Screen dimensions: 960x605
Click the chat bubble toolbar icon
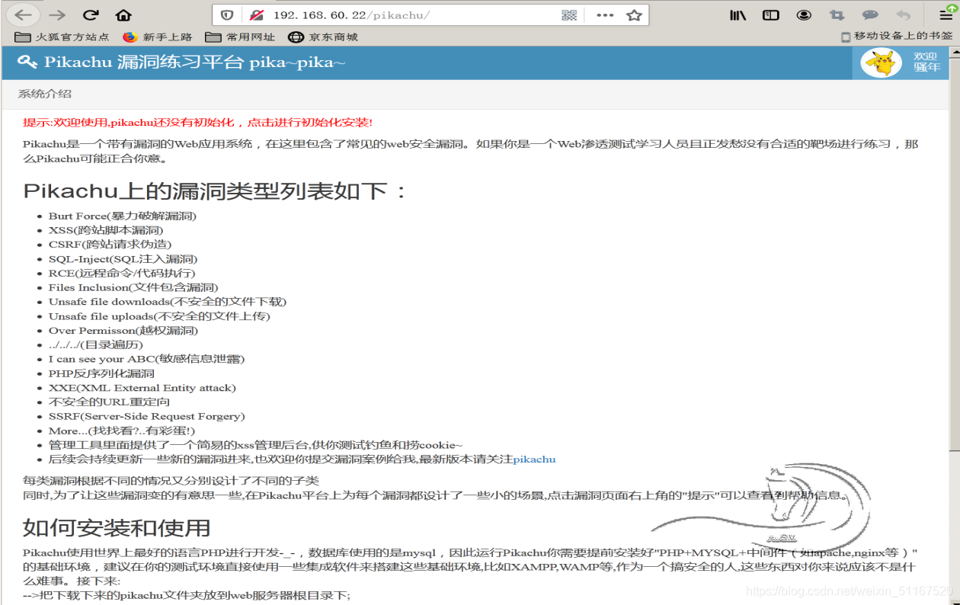(x=870, y=15)
